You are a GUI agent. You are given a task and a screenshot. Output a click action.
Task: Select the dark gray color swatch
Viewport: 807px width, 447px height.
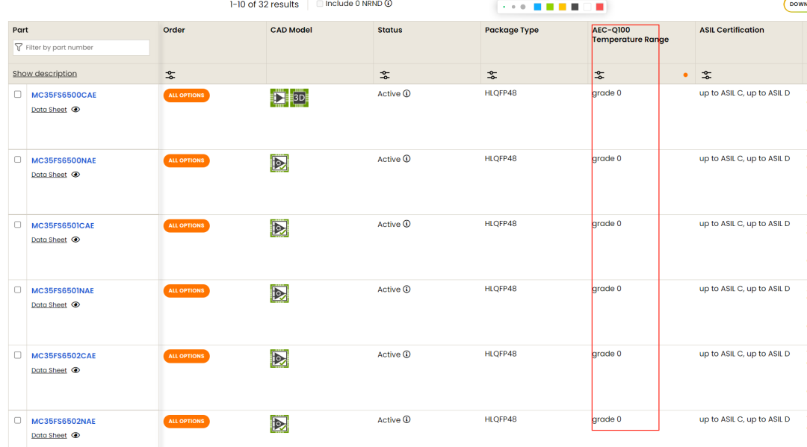[x=575, y=7]
